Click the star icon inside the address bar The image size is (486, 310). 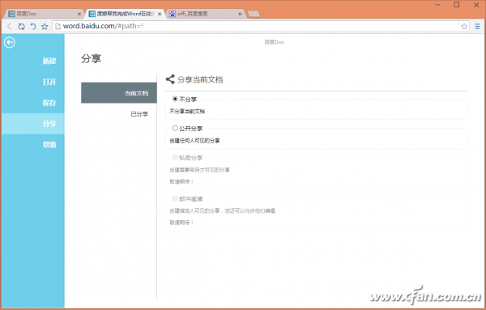(x=464, y=27)
